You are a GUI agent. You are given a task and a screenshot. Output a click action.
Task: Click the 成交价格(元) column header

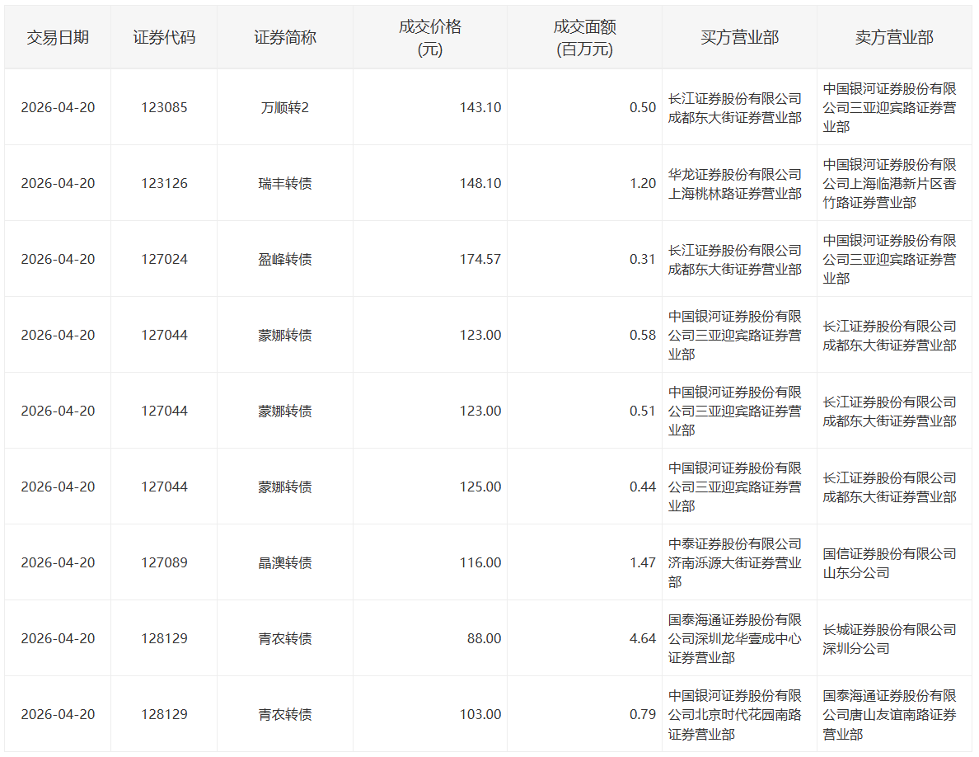point(429,38)
